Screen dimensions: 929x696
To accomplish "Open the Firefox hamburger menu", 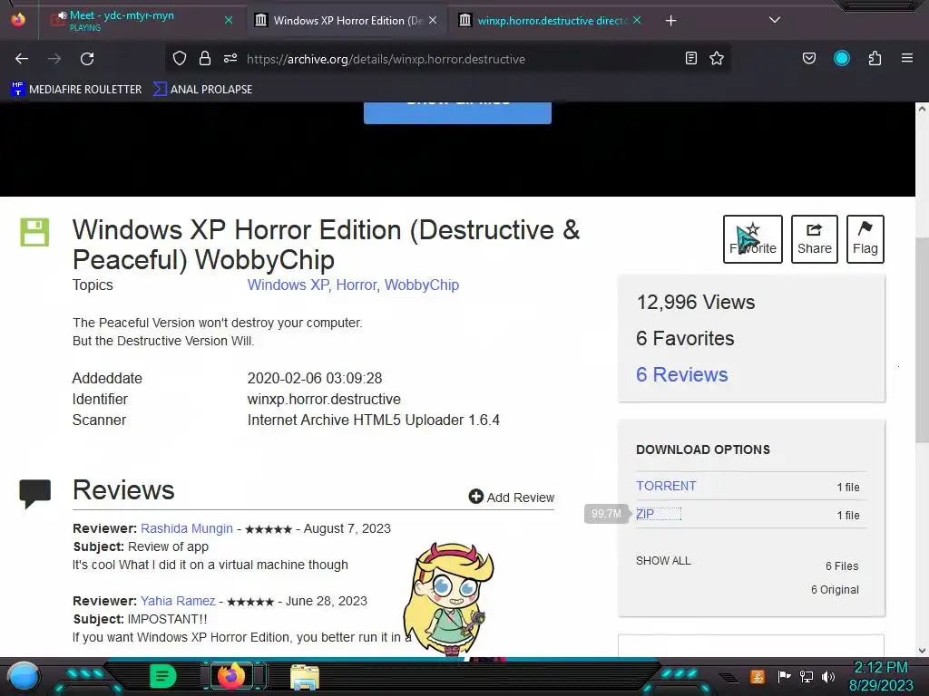I will (x=906, y=58).
